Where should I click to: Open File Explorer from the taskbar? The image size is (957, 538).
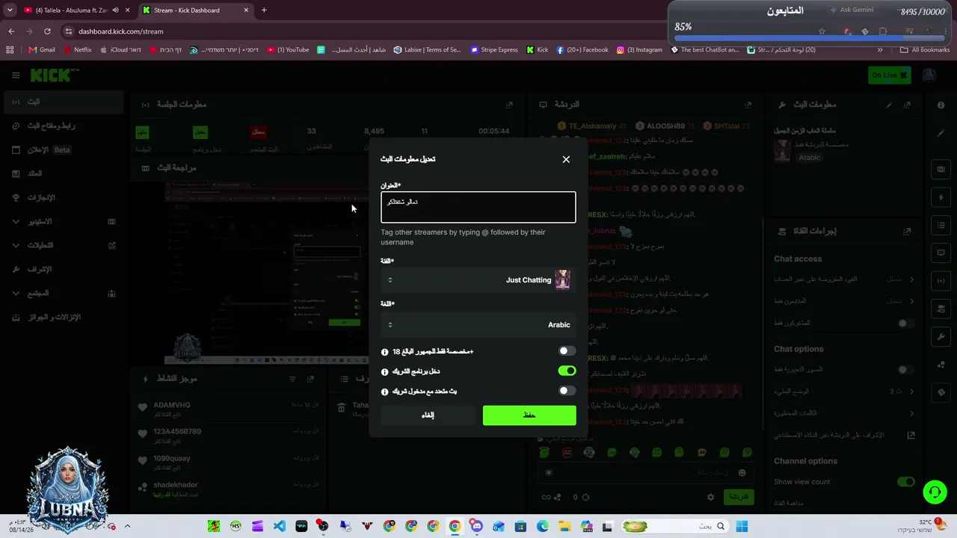pos(564,526)
